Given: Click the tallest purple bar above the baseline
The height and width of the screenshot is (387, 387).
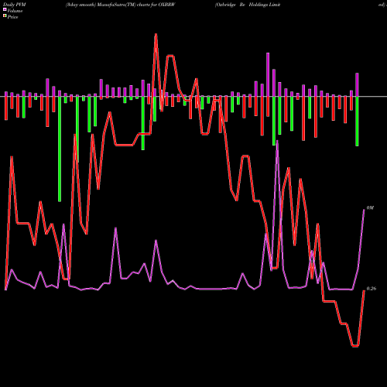Looking at the screenshot, I should 268,74.
